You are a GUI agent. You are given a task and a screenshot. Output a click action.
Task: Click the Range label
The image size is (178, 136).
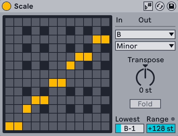click(158, 119)
